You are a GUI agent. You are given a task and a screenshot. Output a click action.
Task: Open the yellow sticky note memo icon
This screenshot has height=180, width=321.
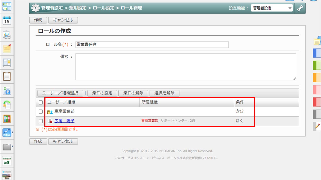[x=7, y=48]
